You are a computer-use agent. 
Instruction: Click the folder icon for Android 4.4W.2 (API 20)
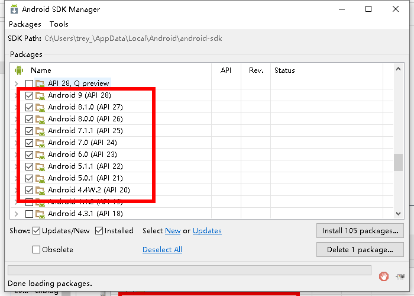click(40, 190)
